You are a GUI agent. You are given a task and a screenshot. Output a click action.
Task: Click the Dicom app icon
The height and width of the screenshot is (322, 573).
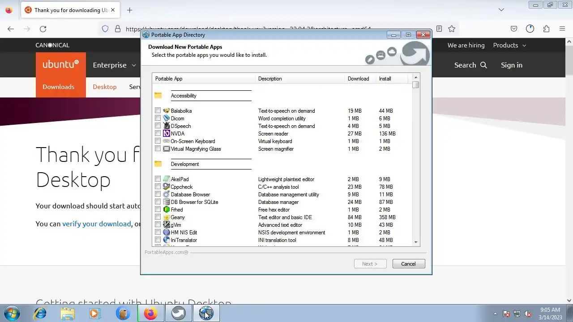pos(167,119)
